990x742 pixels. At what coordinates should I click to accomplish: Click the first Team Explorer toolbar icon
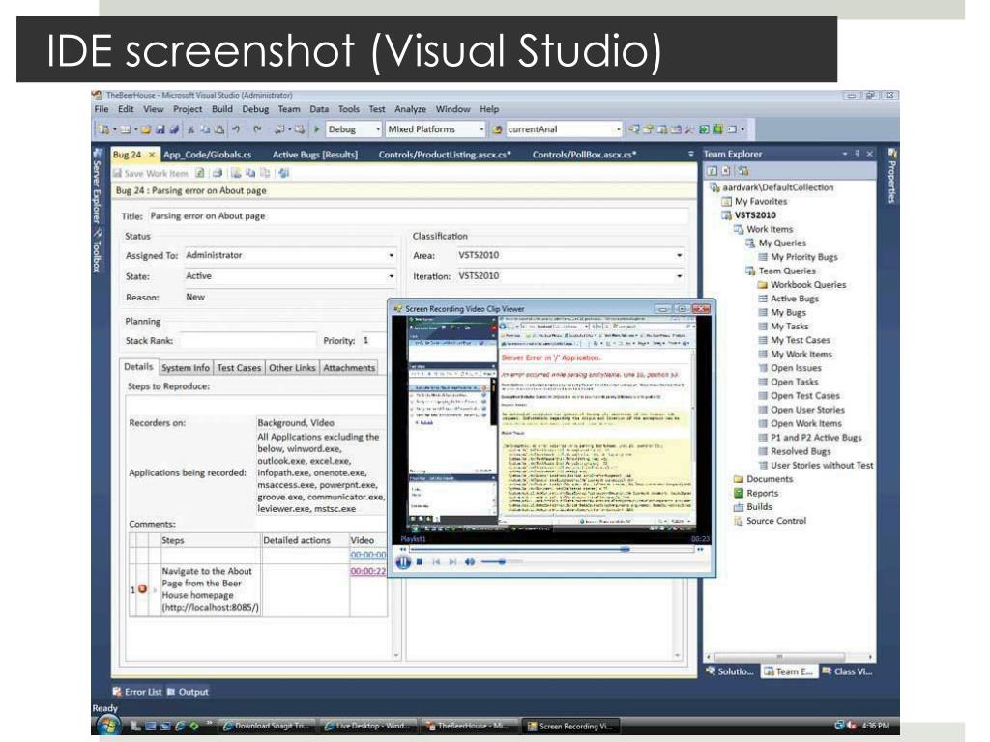[713, 171]
